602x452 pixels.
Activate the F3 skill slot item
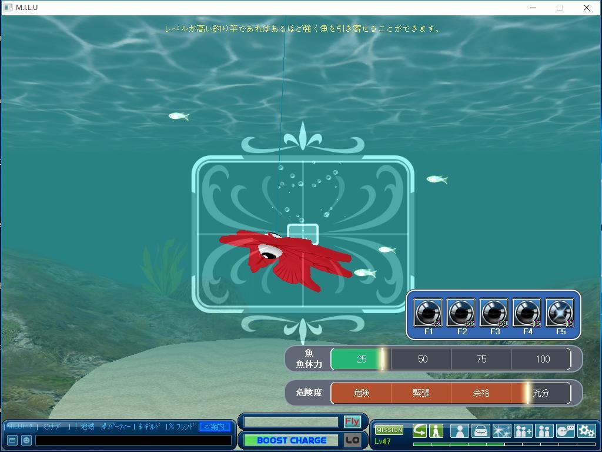pos(494,313)
